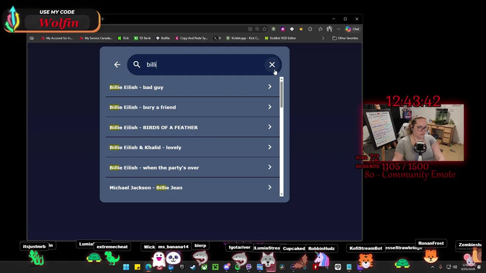Expand the bookmarks overflow chevron
This screenshot has height=273, width=486.
pos(323,38)
